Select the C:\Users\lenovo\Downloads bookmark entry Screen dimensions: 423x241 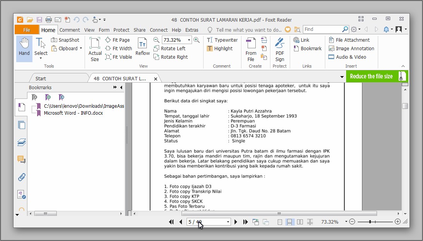coord(84,106)
